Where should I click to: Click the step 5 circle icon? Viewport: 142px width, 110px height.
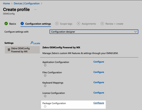point(102,24)
